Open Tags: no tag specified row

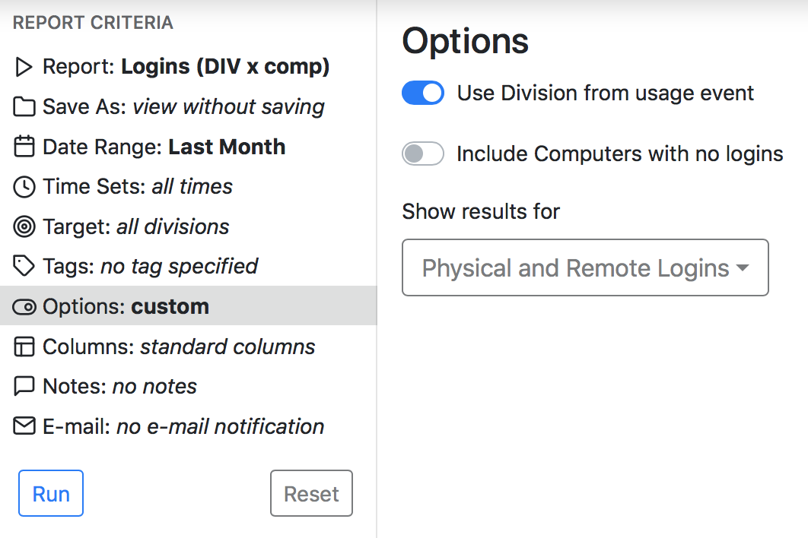coord(150,266)
